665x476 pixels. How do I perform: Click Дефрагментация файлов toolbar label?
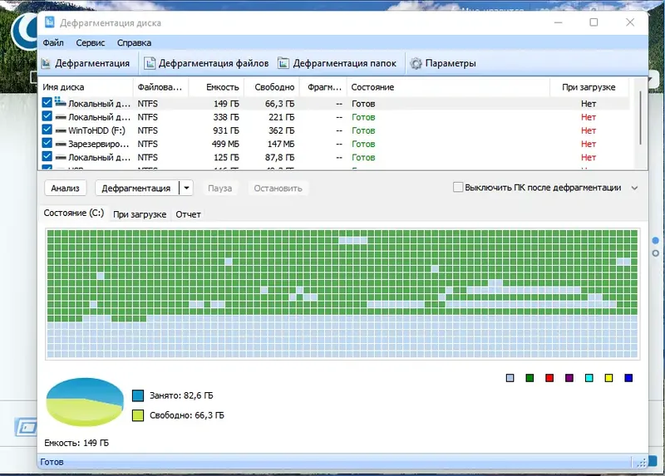[214, 64]
